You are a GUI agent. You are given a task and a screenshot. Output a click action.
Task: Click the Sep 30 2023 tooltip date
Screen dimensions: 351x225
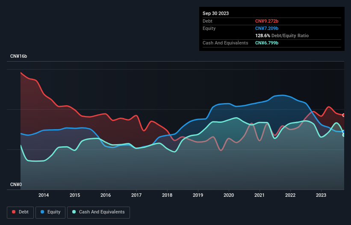click(215, 13)
